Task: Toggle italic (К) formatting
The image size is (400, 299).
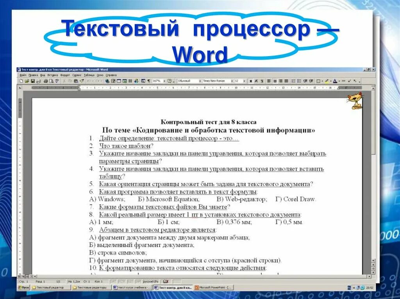Action: point(256,81)
